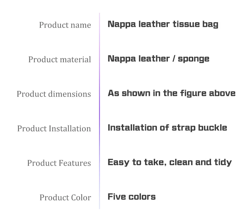The width and height of the screenshot is (251, 219).
Task: Click the 'Product dimensions' label
Action: pyautogui.click(x=54, y=94)
